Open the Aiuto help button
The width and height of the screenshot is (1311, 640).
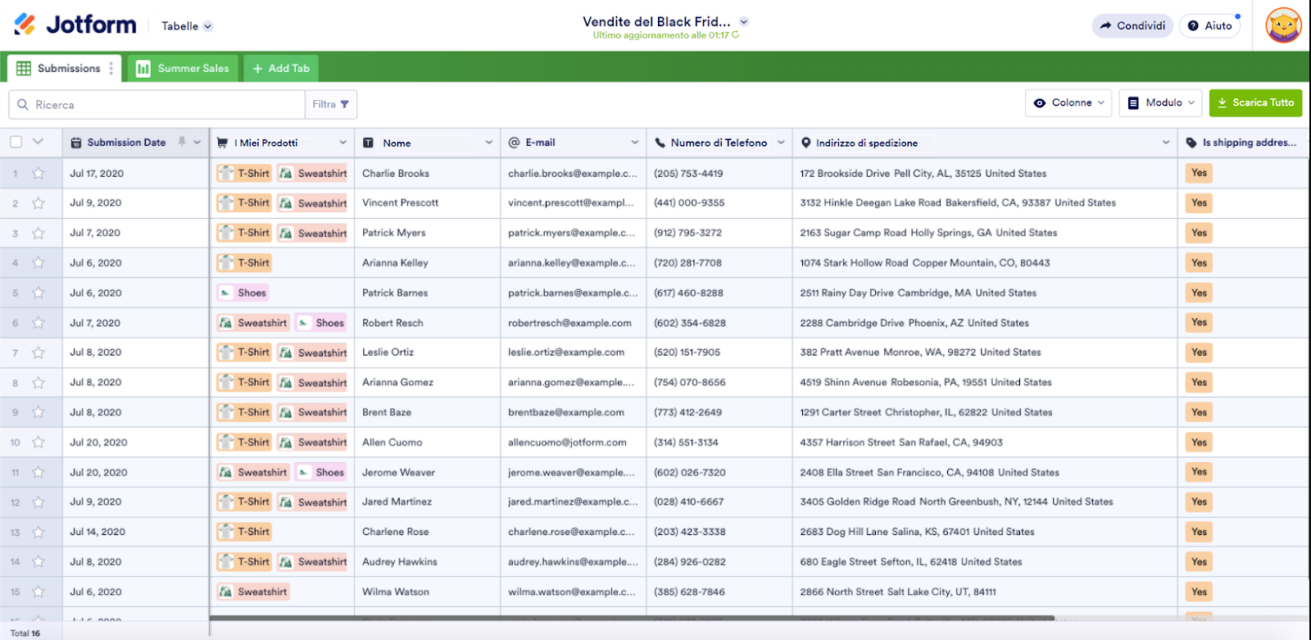click(x=1210, y=26)
